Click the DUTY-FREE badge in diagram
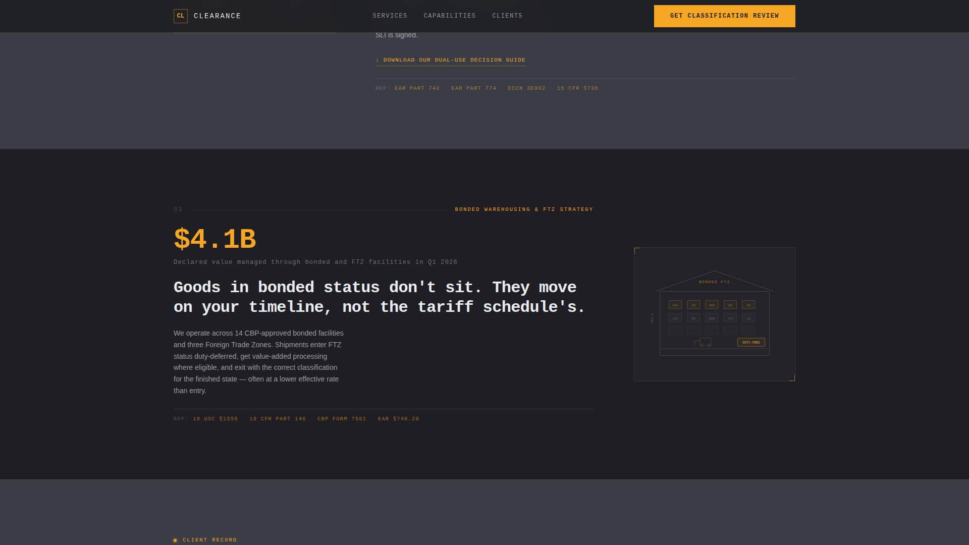969x545 pixels. point(751,342)
